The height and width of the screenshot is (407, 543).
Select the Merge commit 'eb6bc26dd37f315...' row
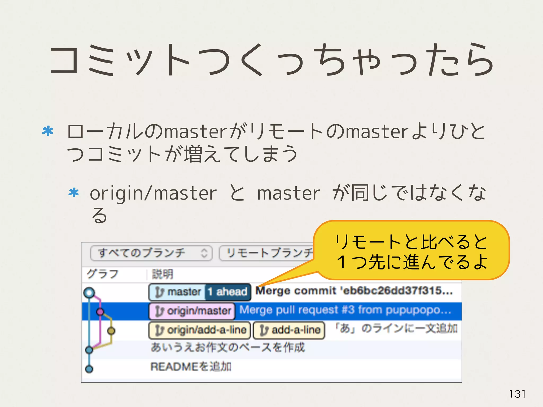point(354,291)
